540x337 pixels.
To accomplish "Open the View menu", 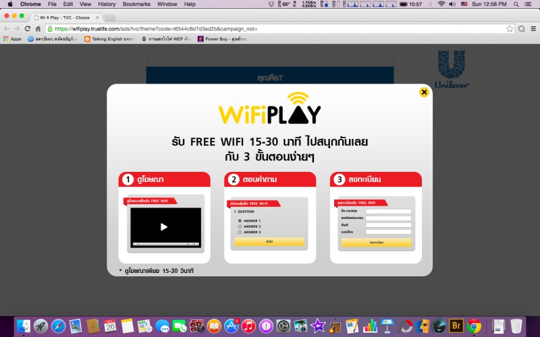I will 85,4.
